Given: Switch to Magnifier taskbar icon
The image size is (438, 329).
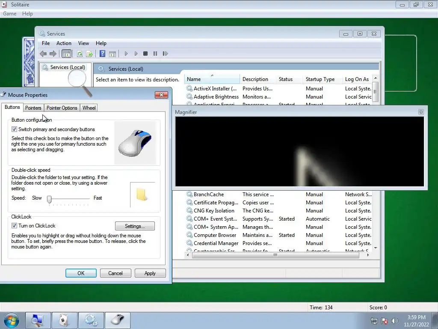Looking at the screenshot, I should (x=38, y=320).
